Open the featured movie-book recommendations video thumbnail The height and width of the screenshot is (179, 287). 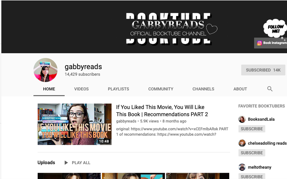[74, 124]
